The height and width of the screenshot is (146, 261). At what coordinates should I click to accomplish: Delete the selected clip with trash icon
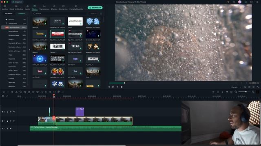point(12,92)
